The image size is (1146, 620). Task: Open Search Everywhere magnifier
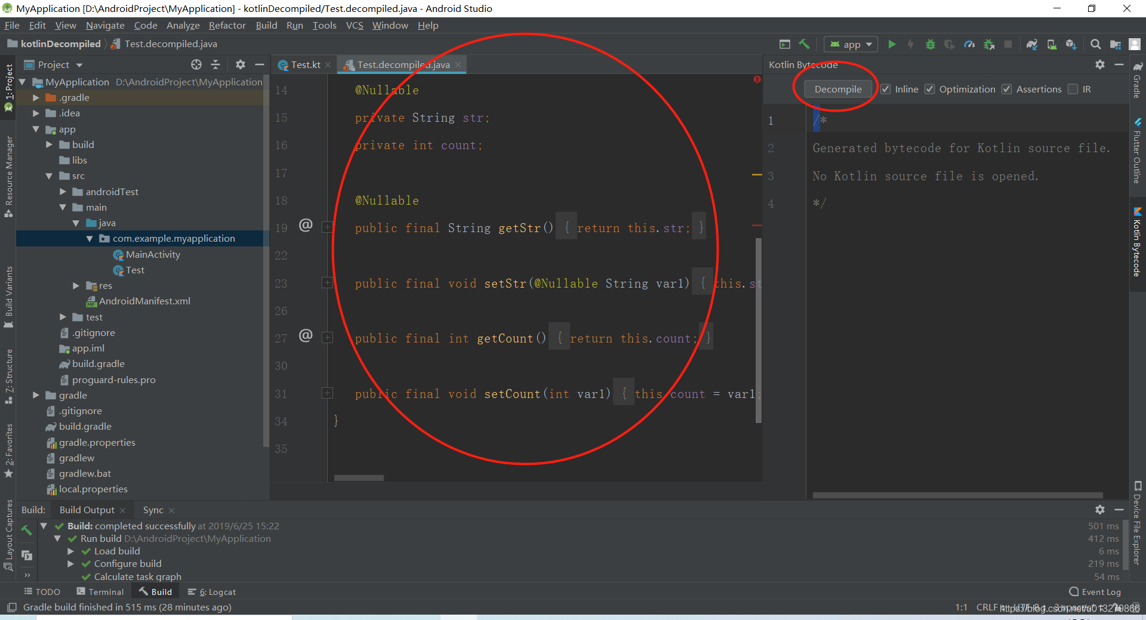click(1096, 44)
